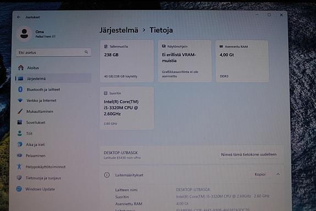This screenshot has height=211, width=316.
Task: Click the Oma user avatar icon
Action: [x=24, y=34]
